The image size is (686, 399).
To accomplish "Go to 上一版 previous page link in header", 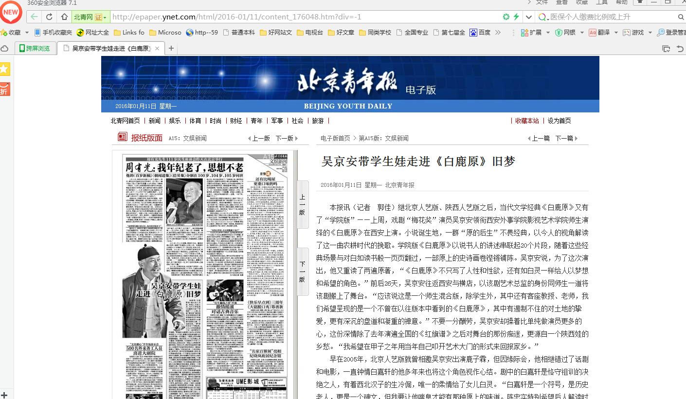I will pos(259,138).
